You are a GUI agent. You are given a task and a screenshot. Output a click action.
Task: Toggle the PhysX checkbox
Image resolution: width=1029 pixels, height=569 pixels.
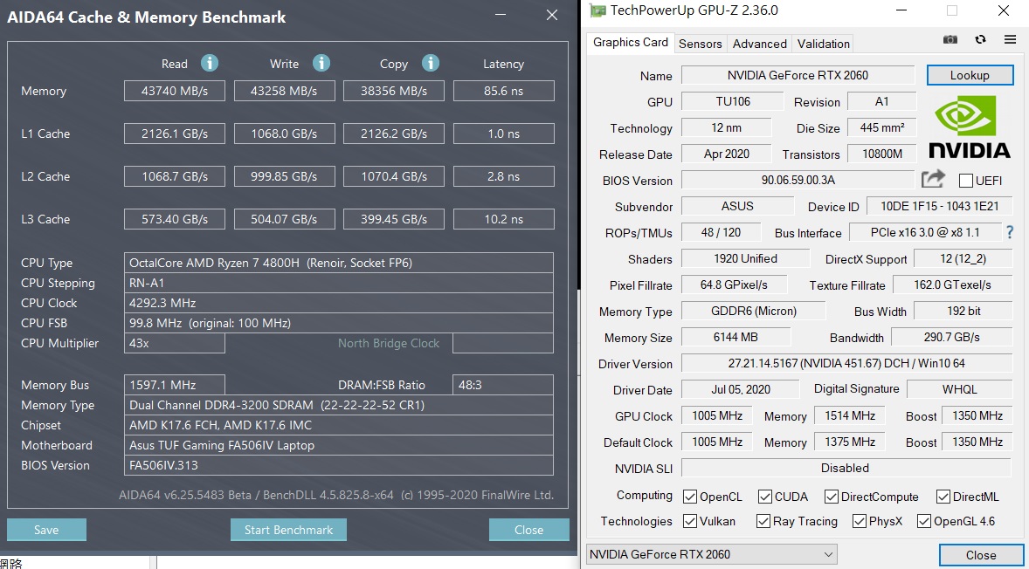point(859,521)
